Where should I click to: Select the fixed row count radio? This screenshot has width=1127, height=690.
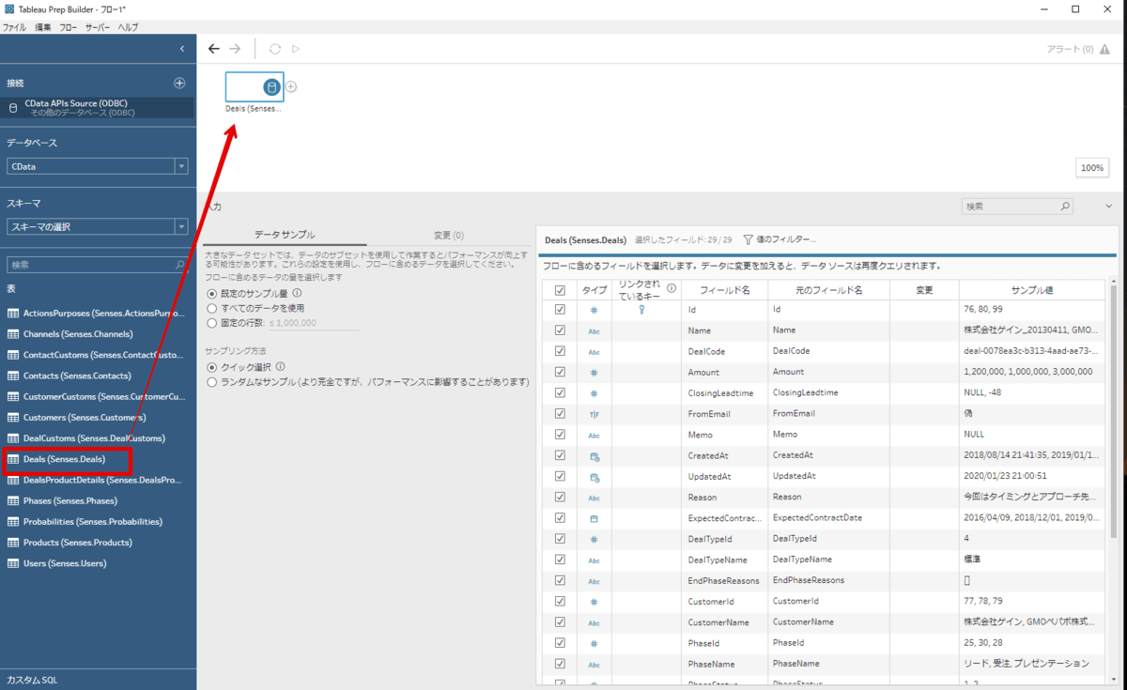pos(212,323)
